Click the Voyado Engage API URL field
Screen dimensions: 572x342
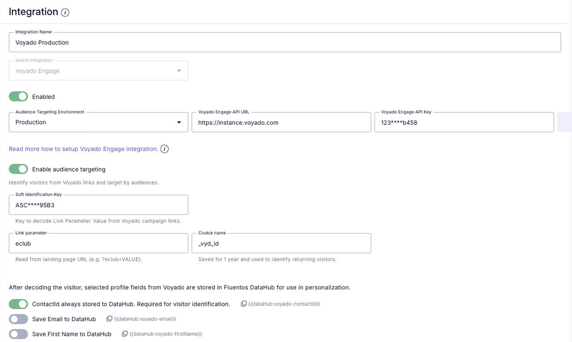click(281, 122)
